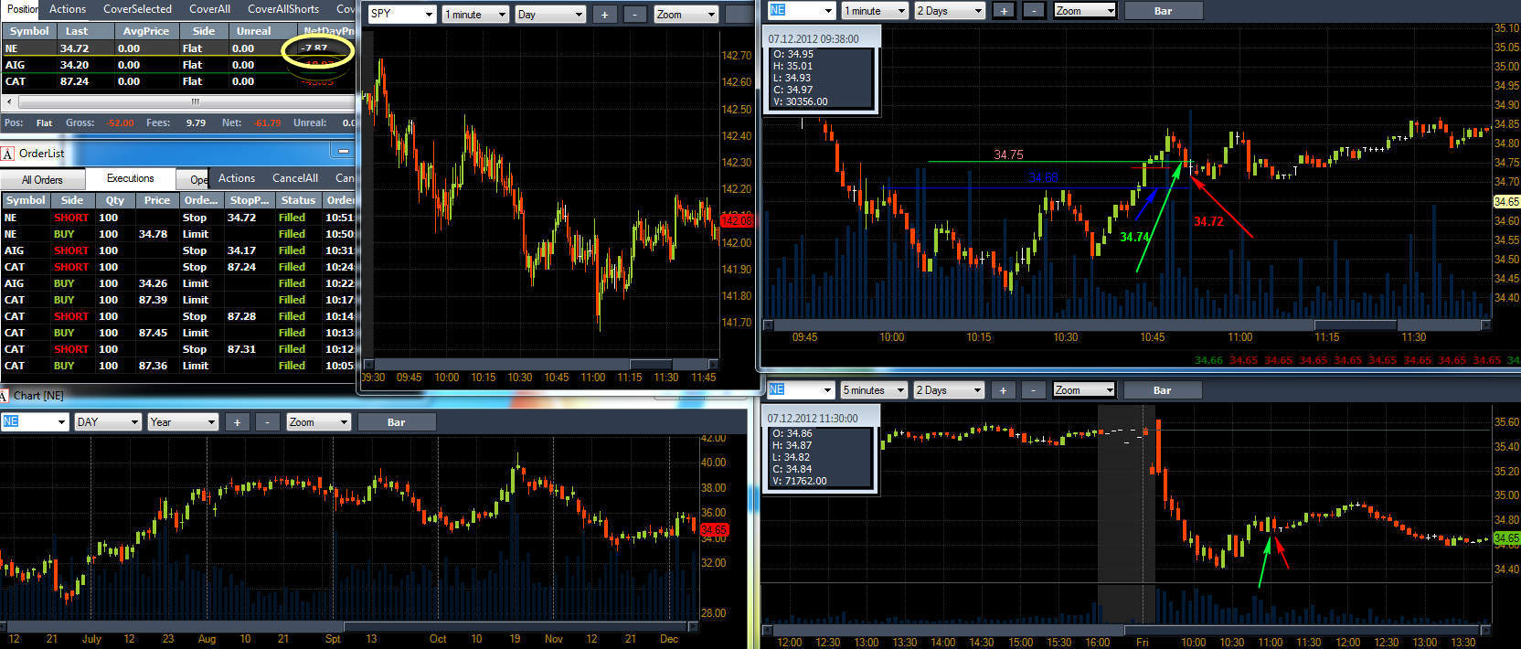The width and height of the screenshot is (1521, 649).
Task: Click the Bar button in Chart [NE] daily chart
Action: point(396,422)
